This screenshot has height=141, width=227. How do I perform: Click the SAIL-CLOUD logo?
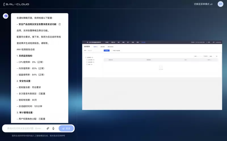click(16, 4)
